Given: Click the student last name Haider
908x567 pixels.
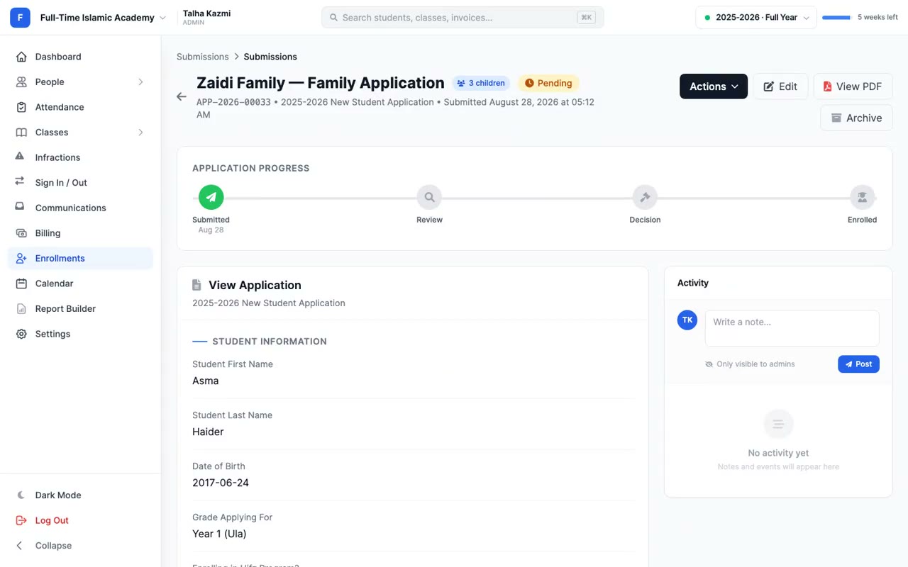Looking at the screenshot, I should tap(208, 432).
